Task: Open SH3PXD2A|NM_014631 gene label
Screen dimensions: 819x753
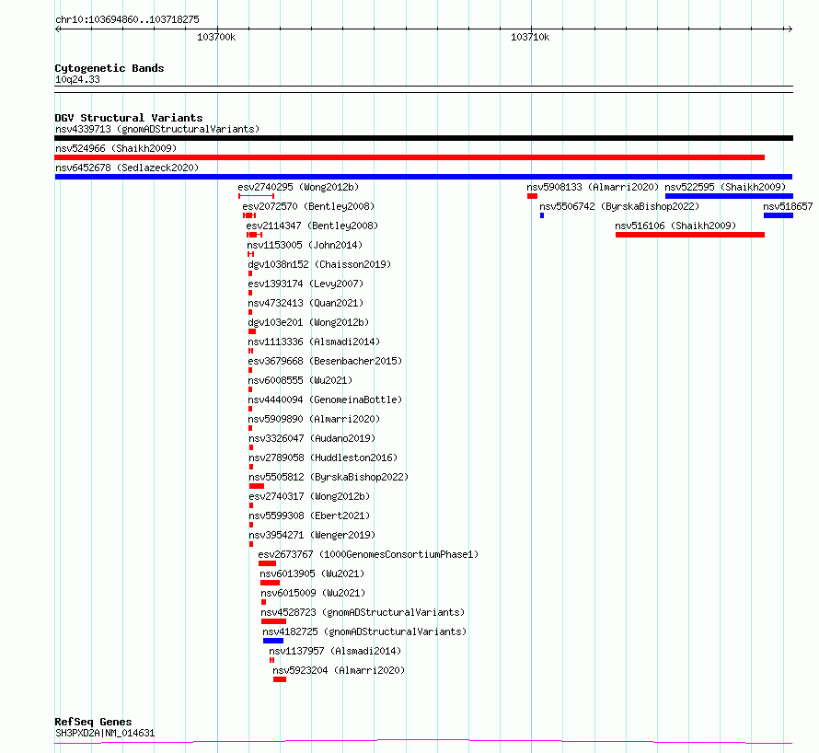Action: tap(105, 733)
